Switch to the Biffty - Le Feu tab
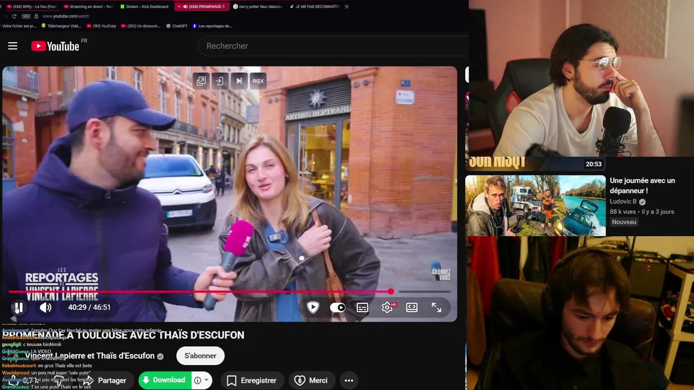 coord(31,6)
